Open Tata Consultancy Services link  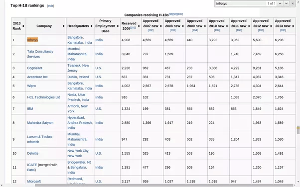pyautogui.click(x=40, y=54)
